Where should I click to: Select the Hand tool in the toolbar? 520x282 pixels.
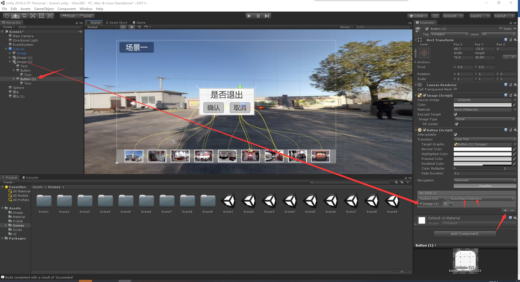[6, 16]
